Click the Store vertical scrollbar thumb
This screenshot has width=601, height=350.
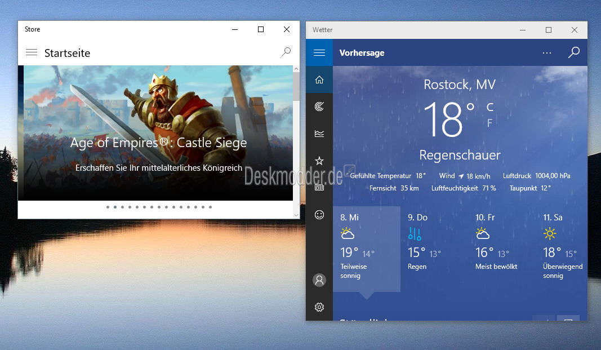tap(296, 87)
